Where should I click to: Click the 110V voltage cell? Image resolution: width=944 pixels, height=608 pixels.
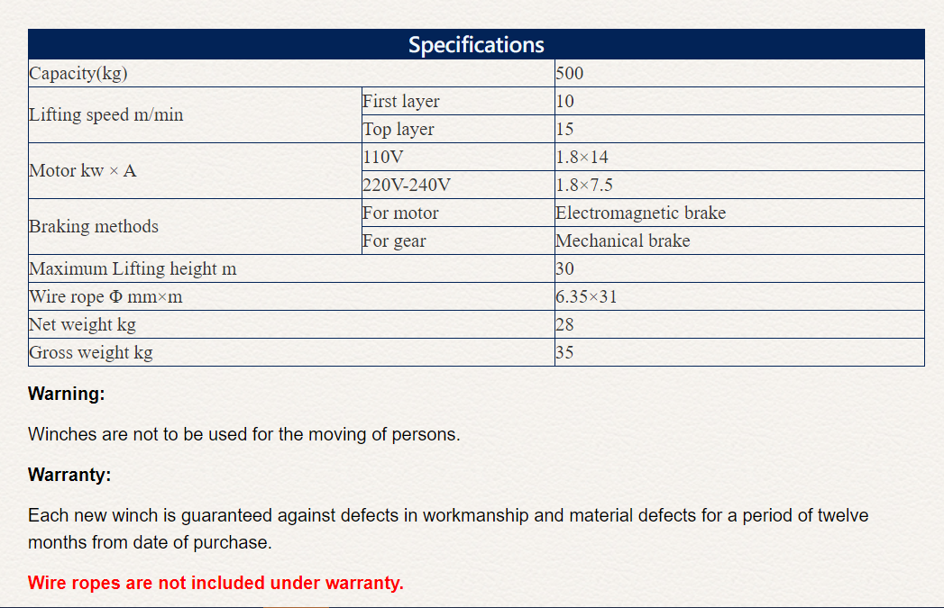point(458,157)
